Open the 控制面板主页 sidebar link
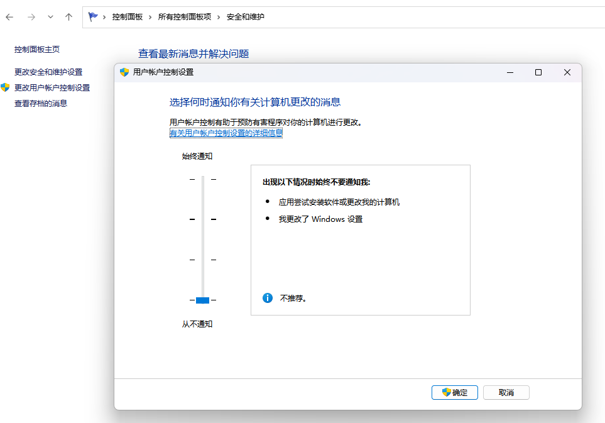Image resolution: width=605 pixels, height=423 pixels. pos(36,49)
